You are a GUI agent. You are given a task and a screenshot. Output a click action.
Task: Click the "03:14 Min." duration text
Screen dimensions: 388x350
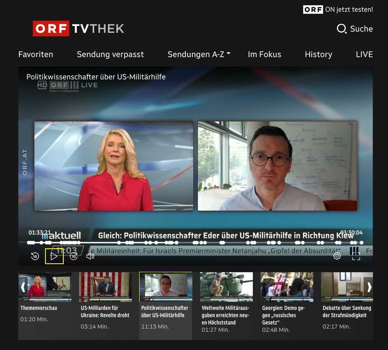[95, 327]
